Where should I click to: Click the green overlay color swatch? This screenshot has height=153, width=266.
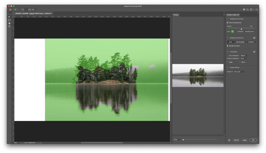pyautogui.click(x=233, y=31)
